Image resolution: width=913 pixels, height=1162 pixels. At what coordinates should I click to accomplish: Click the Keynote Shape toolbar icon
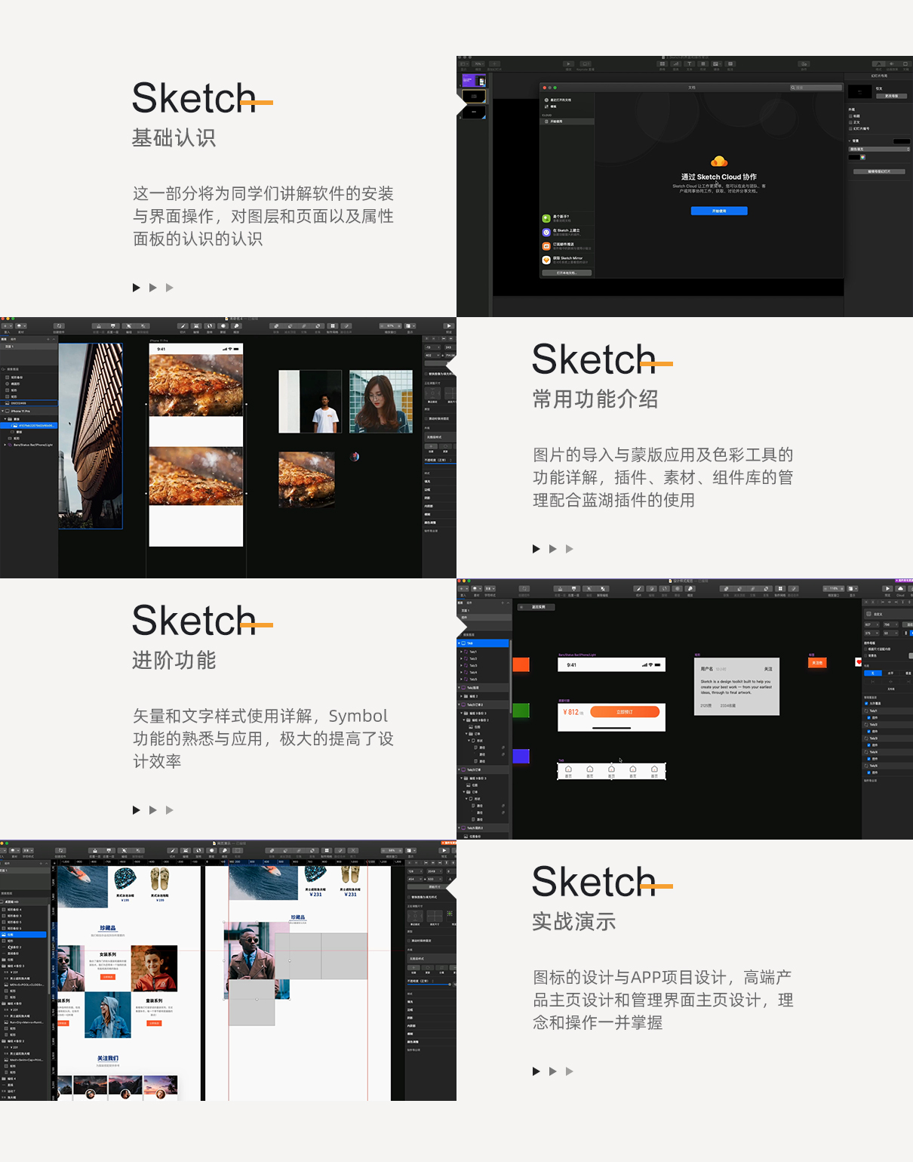click(702, 63)
